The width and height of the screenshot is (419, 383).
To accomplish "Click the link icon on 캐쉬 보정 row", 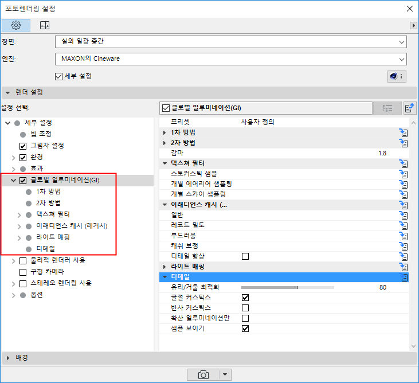I will (404, 246).
